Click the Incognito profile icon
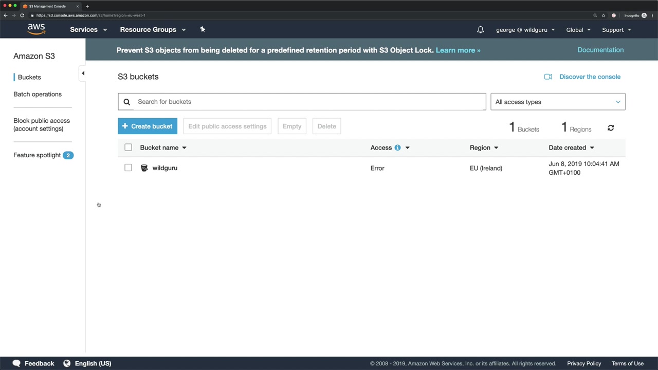This screenshot has height=370, width=658. tap(644, 15)
